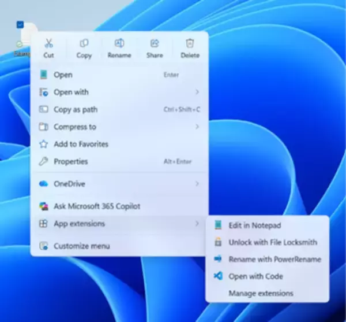Viewport: 346px width, 322px height.
Task: Click the Properties wrench icon
Action: [43, 161]
